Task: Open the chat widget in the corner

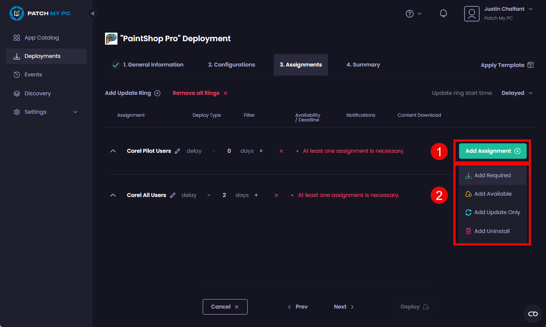Action: pos(532,314)
